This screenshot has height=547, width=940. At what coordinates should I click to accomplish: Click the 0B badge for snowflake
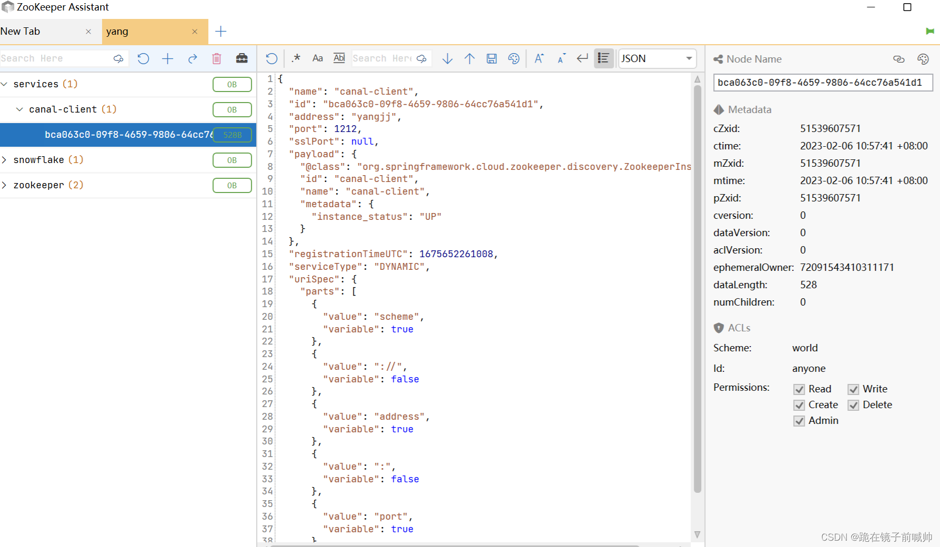coord(232,160)
